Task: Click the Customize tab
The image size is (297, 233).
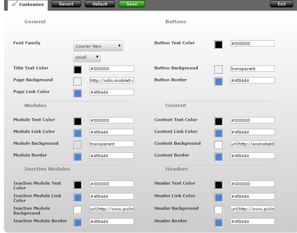Action: point(28,5)
